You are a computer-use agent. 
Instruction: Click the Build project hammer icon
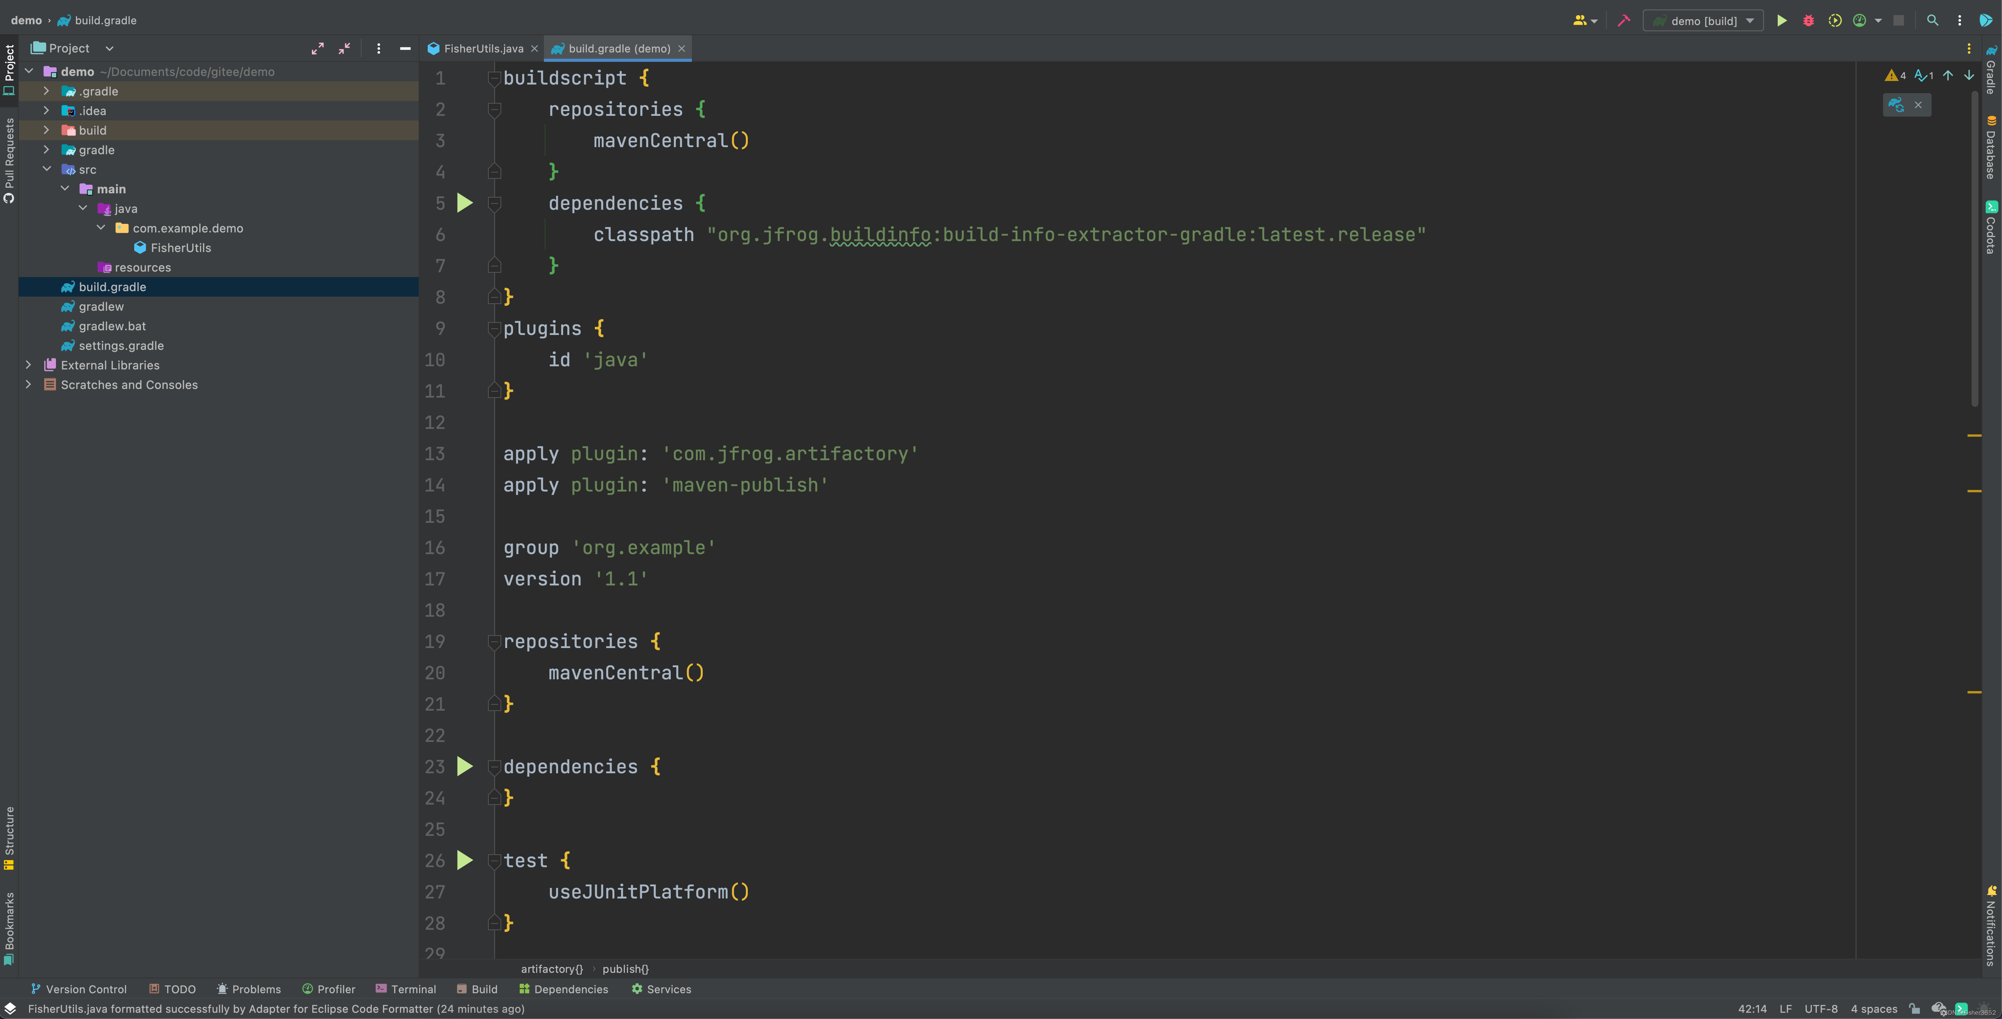click(1624, 21)
